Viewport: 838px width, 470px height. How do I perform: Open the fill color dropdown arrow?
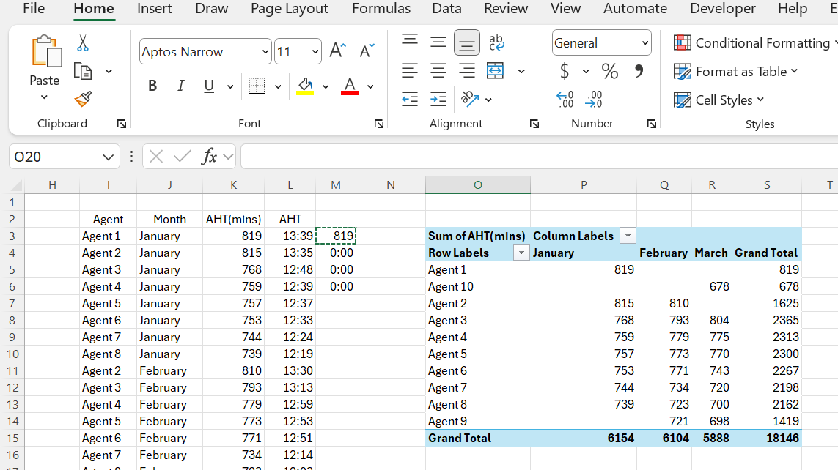pos(326,86)
